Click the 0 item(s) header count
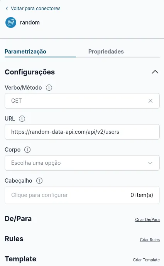 click(142, 195)
